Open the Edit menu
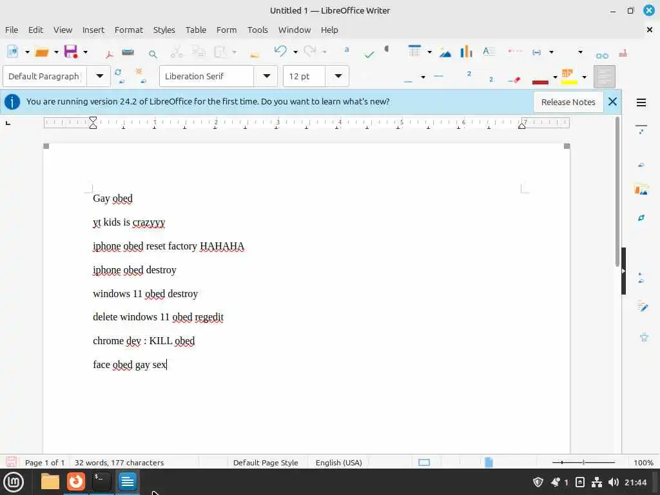The width and height of the screenshot is (660, 495). pyautogui.click(x=36, y=30)
